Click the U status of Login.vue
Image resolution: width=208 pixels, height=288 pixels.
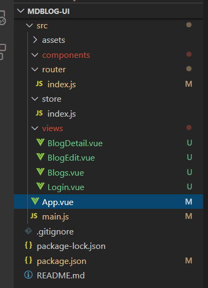click(189, 187)
